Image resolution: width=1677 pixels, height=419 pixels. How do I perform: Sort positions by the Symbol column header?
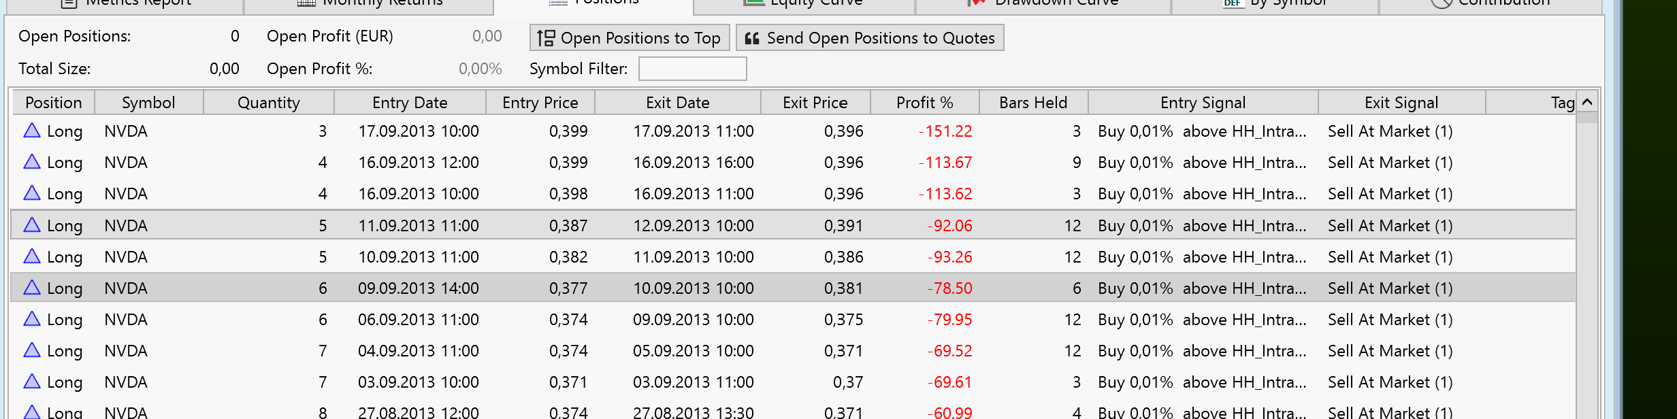click(x=148, y=103)
